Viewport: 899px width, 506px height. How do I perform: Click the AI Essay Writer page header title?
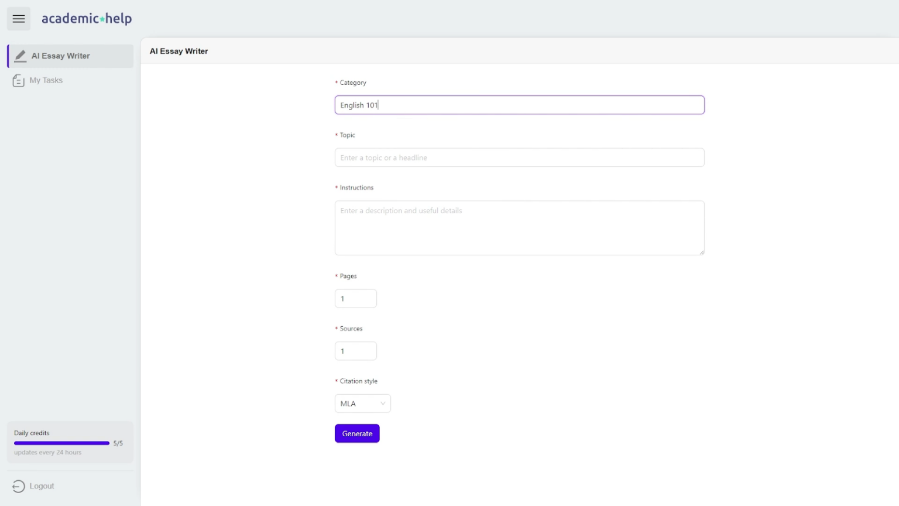[x=179, y=52]
